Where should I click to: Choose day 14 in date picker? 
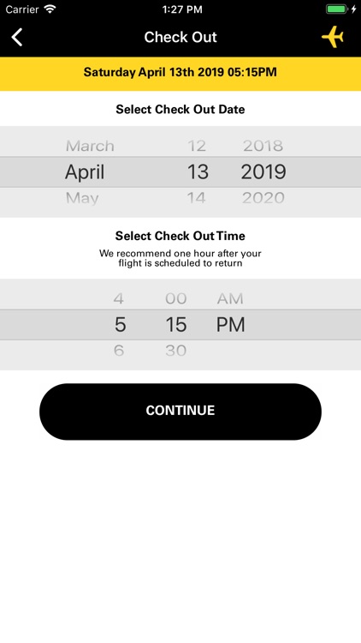(x=197, y=199)
